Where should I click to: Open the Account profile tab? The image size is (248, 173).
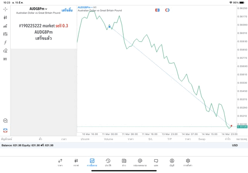[x=172, y=162]
